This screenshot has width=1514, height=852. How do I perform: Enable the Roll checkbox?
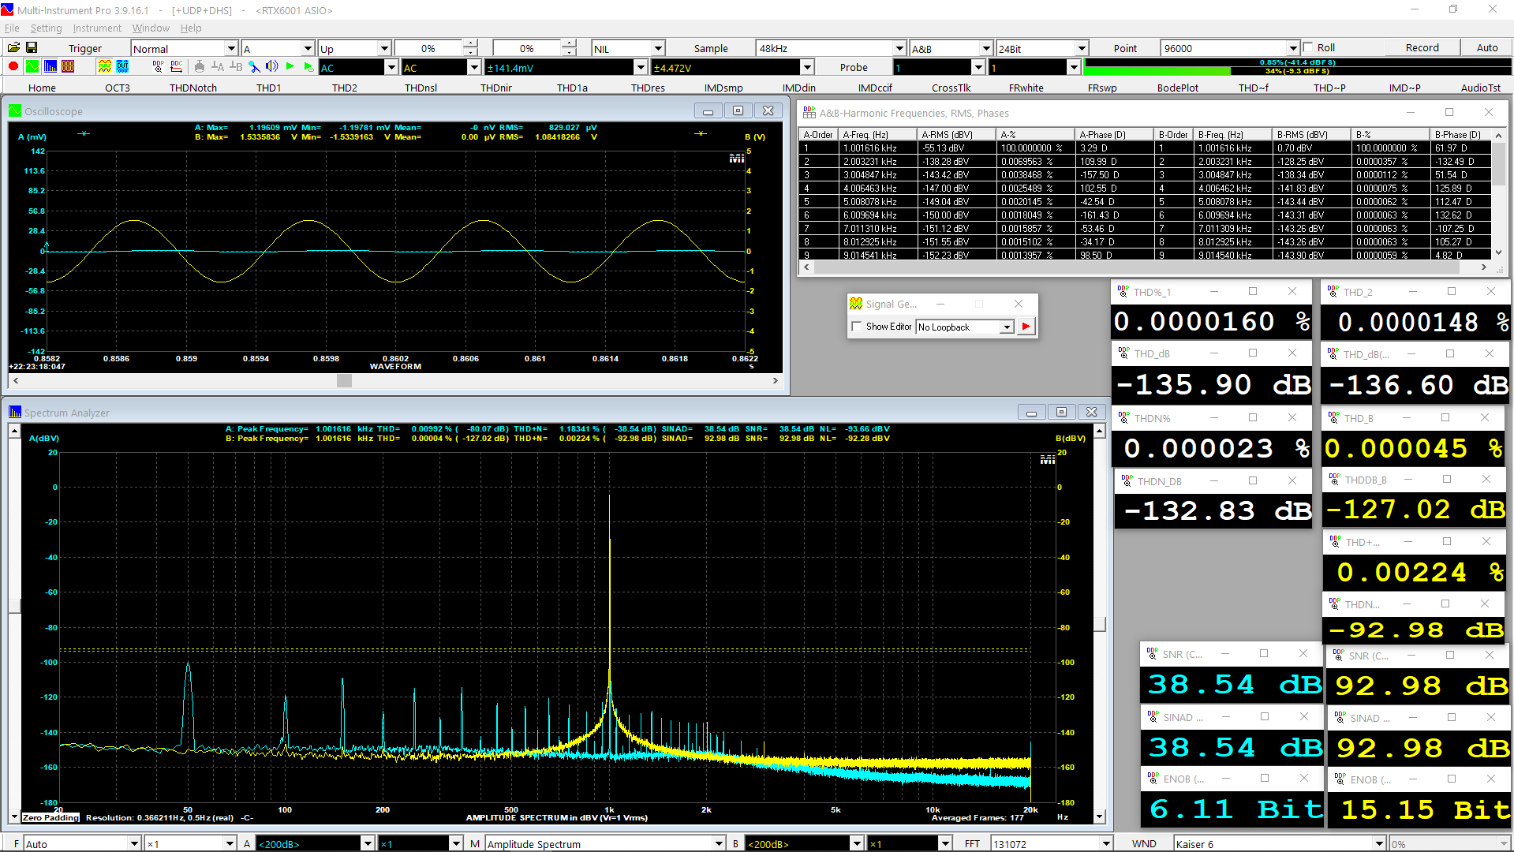[x=1308, y=47]
